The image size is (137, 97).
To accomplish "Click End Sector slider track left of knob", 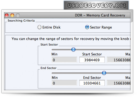I will tap(77, 73).
